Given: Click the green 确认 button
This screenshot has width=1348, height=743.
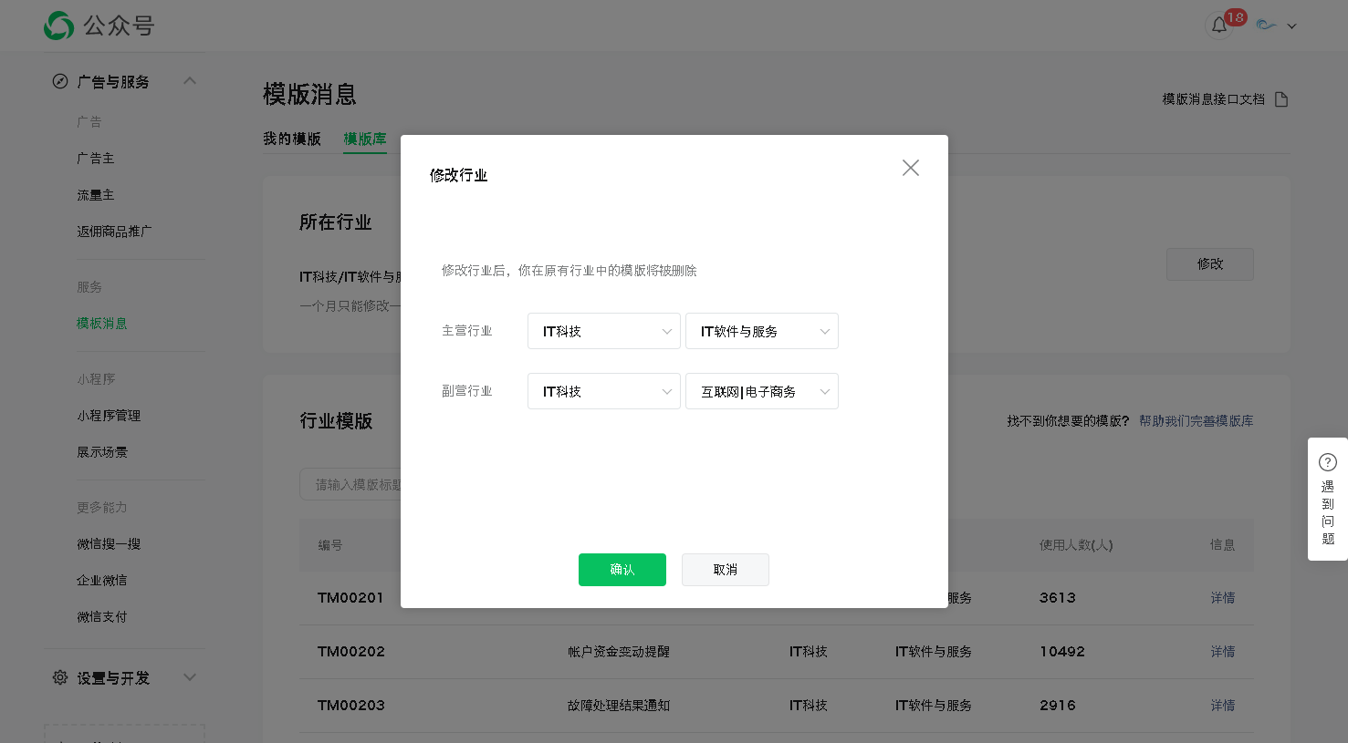Looking at the screenshot, I should click(x=622, y=570).
